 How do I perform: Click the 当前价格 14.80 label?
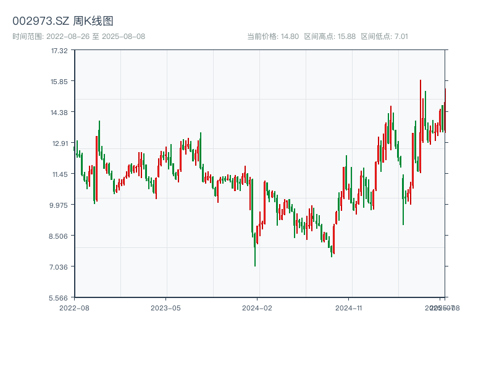click(x=273, y=36)
